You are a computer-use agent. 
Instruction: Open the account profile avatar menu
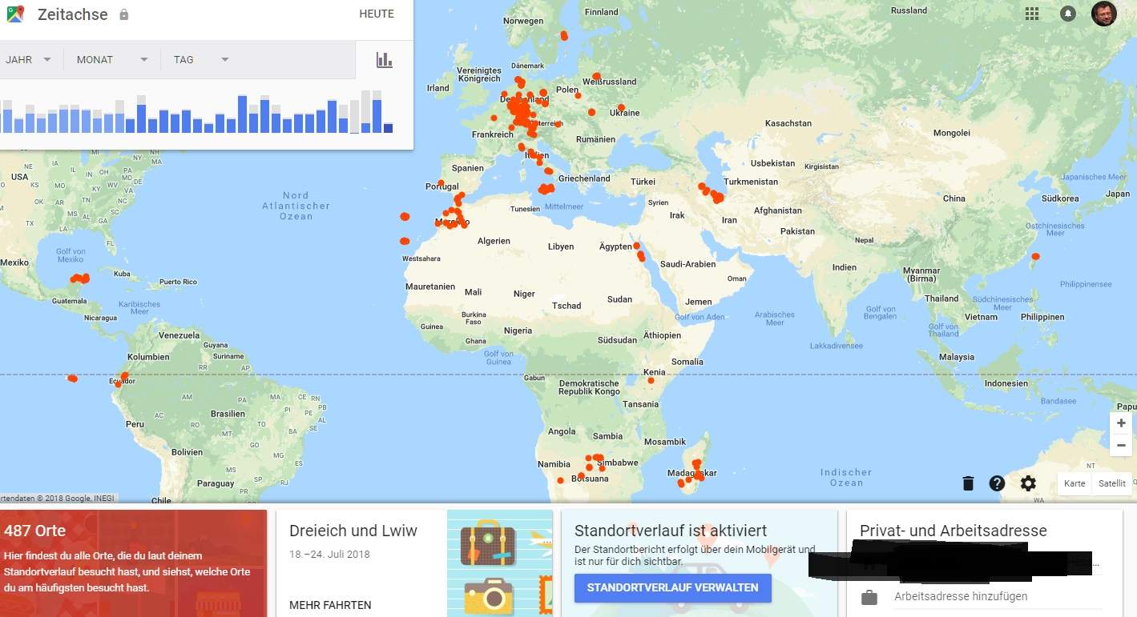(x=1103, y=14)
